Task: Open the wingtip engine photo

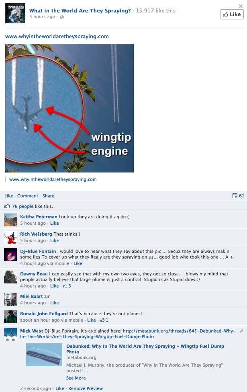Action: 69,108
